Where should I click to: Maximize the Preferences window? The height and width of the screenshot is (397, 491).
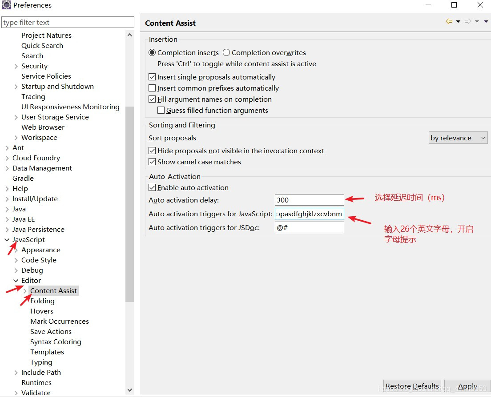[x=454, y=5]
